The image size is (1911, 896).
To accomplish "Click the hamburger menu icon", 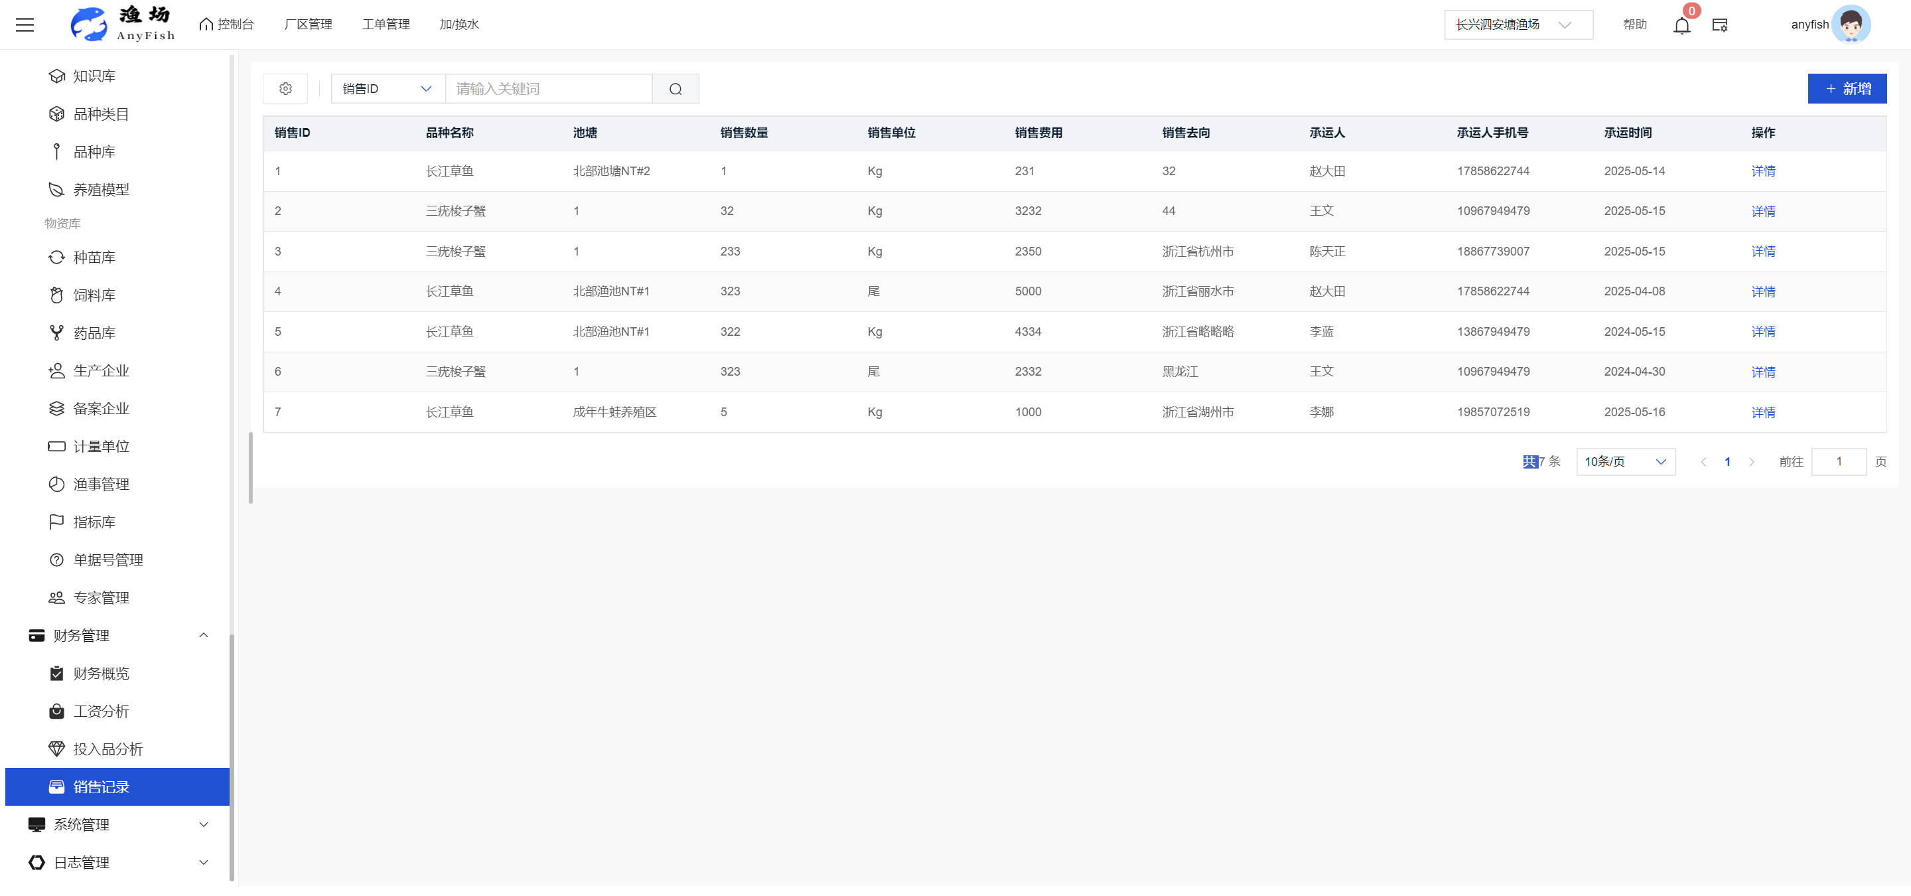I will pos(25,25).
